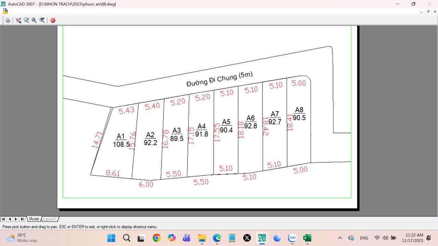Open the Windows Start menu
The height and width of the screenshot is (246, 438).
point(111,238)
